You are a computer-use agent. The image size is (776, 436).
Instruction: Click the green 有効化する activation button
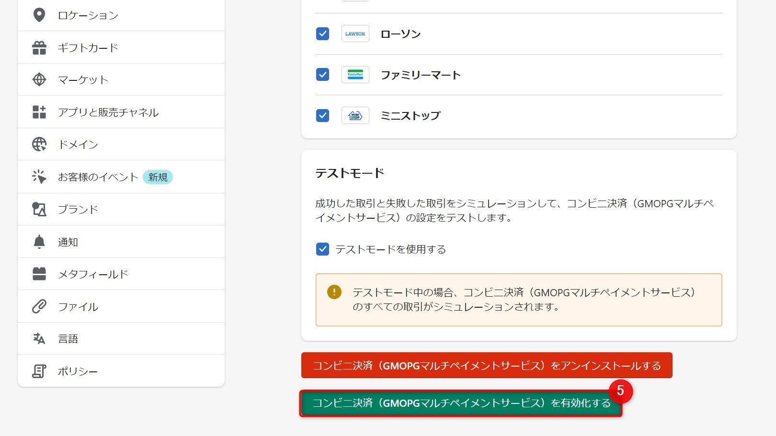pyautogui.click(x=460, y=403)
